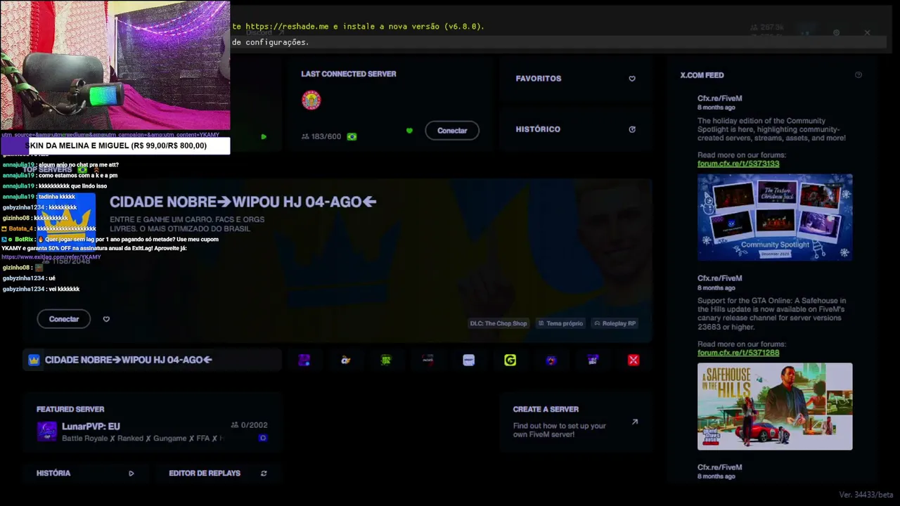Click the Cfx.re/FiveM Safehouse post author
This screenshot has width=900, height=506.
pos(719,278)
